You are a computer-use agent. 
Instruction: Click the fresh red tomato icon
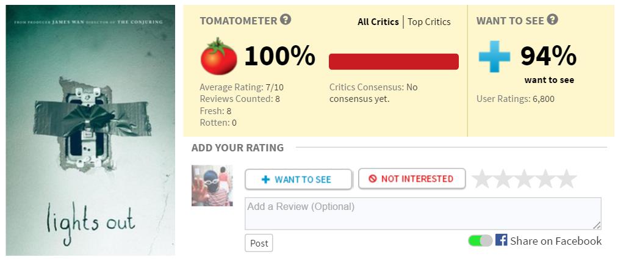coord(218,56)
